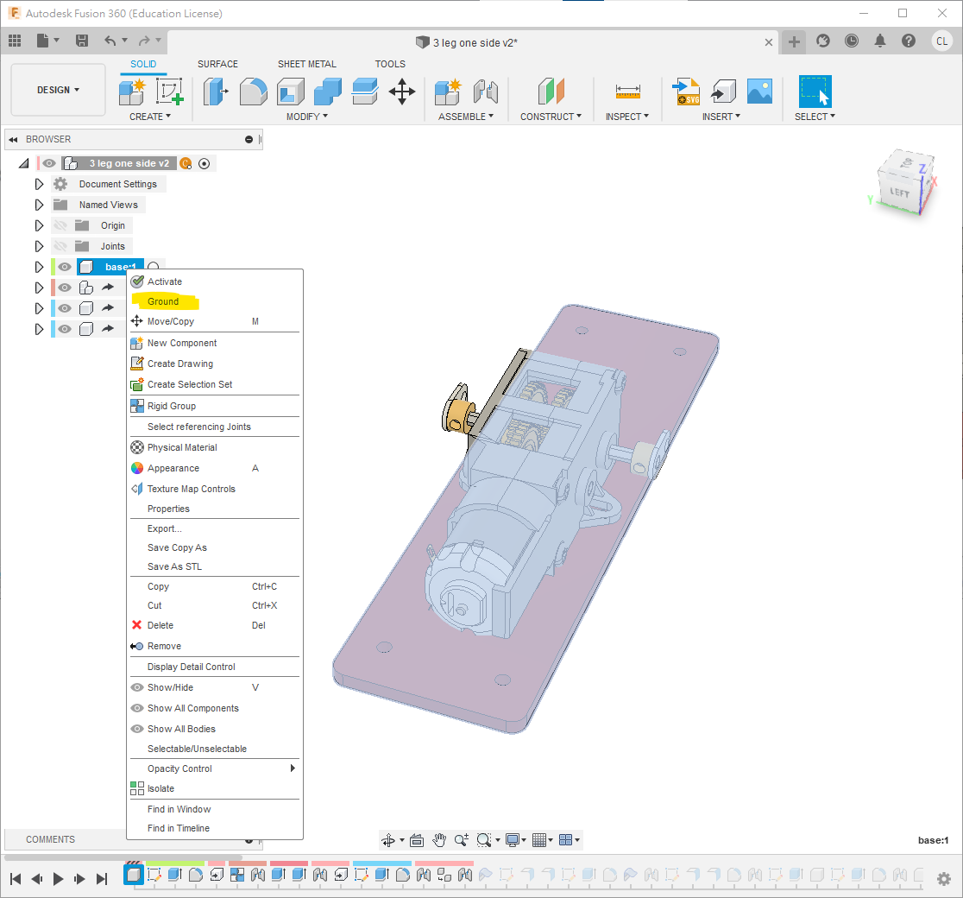963x898 pixels.
Task: Toggle visibility of the Joints folder
Action: [60, 246]
